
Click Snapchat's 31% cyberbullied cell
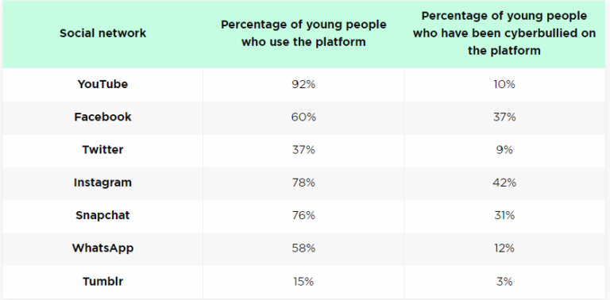click(504, 215)
